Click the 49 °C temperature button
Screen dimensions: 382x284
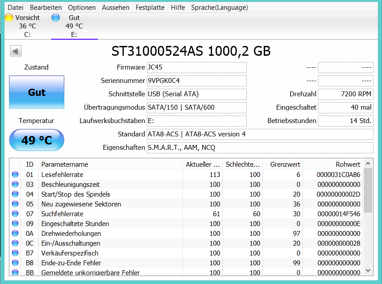point(37,140)
